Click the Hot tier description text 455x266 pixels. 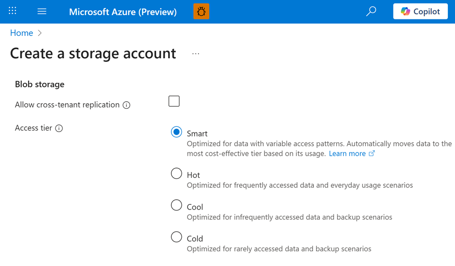300,185
